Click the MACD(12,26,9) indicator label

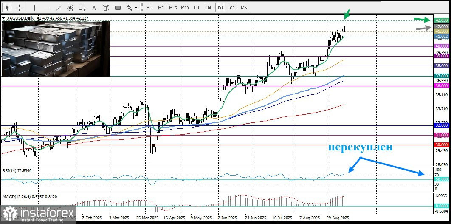point(30,196)
